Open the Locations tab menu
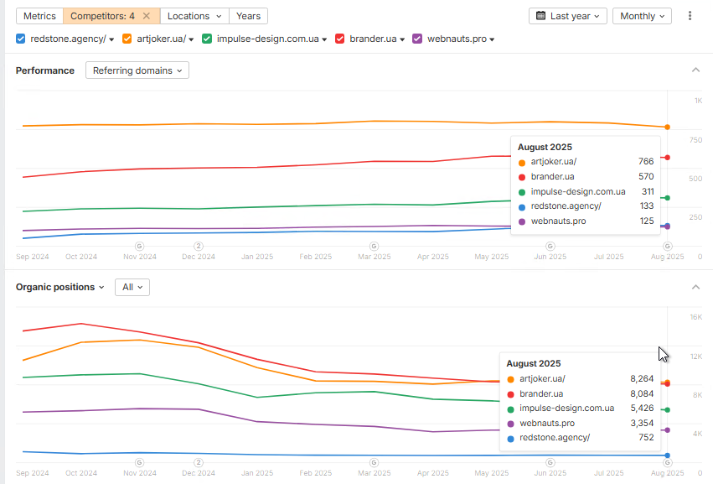 [194, 16]
